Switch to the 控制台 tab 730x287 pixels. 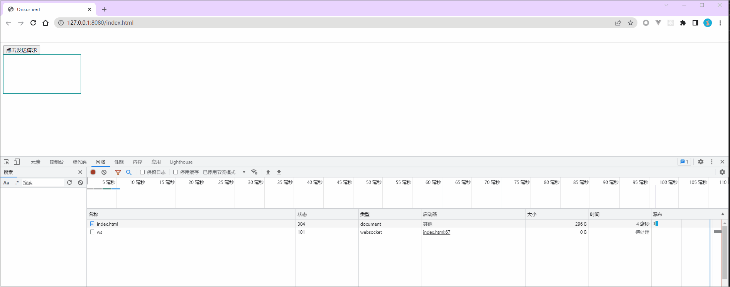point(56,162)
